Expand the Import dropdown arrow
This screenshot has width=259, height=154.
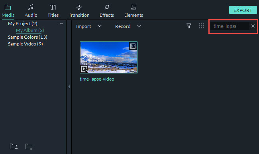click(100, 26)
